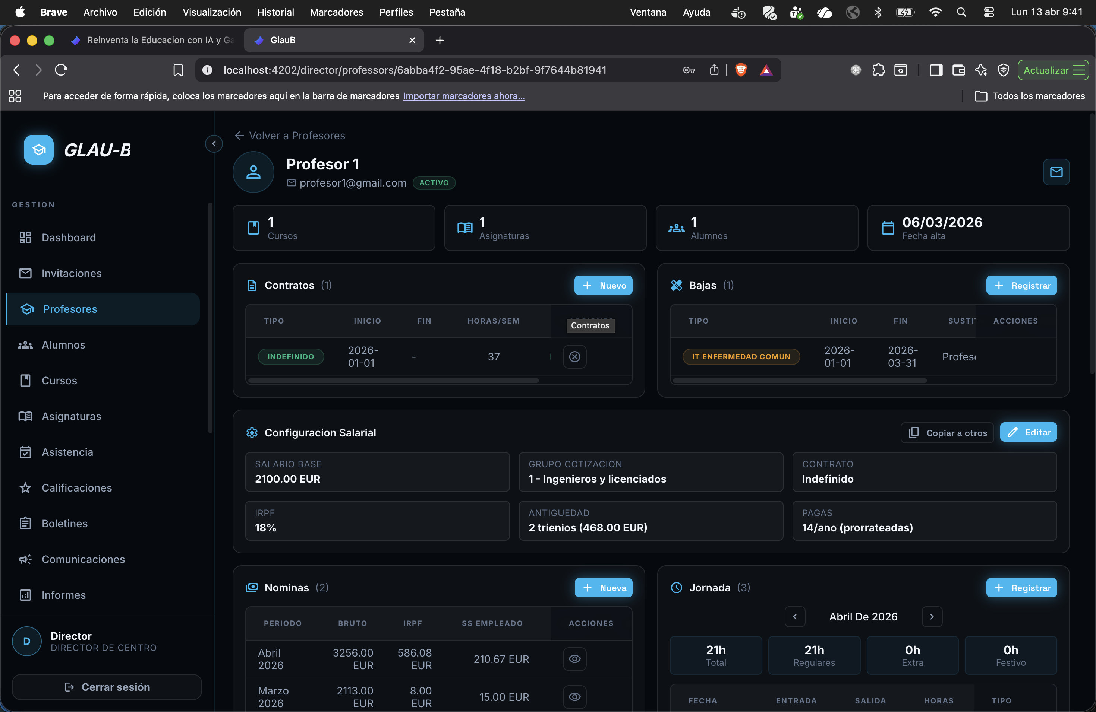This screenshot has height=712, width=1096.
Task: Click the bookmark icon in address bar
Action: (x=178, y=70)
